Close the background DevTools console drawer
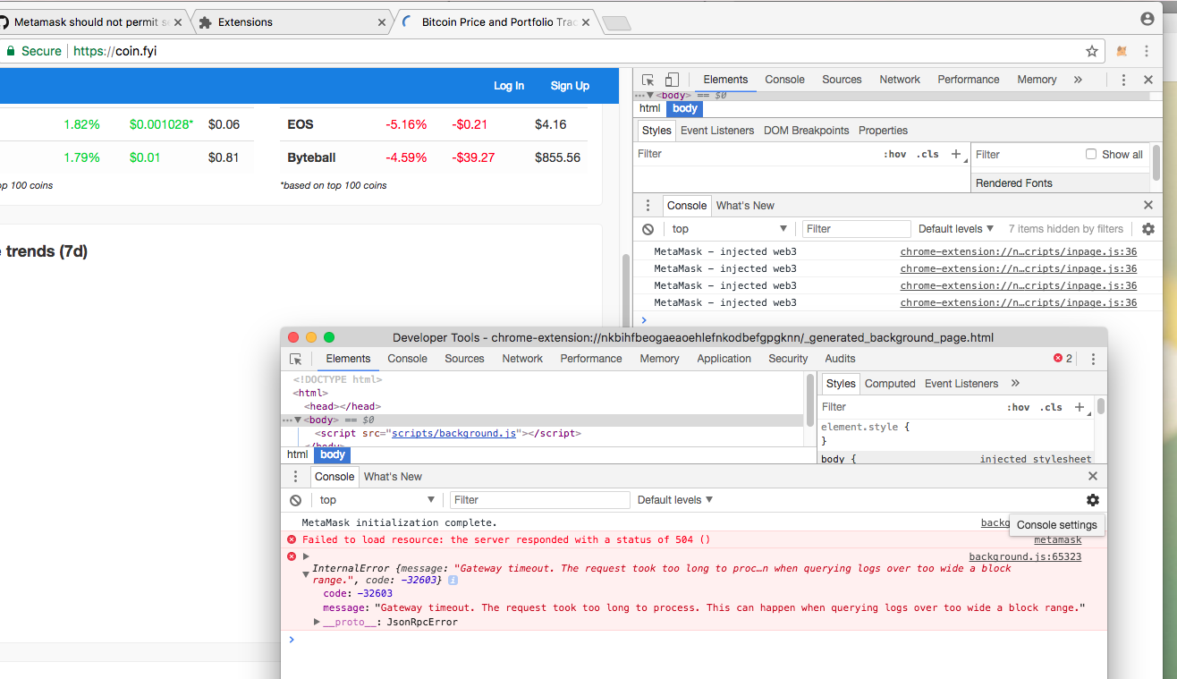This screenshot has height=679, width=1177. coord(1093,477)
